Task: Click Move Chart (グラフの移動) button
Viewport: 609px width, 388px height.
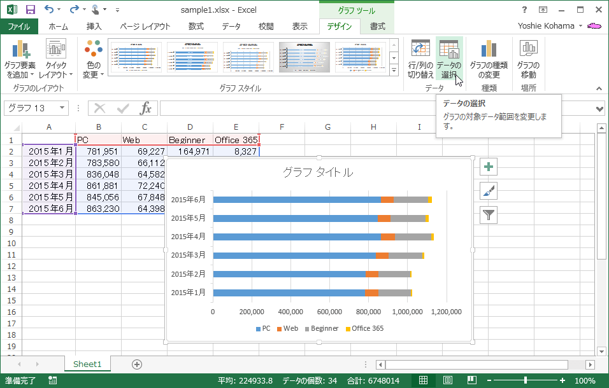Action: coord(528,59)
